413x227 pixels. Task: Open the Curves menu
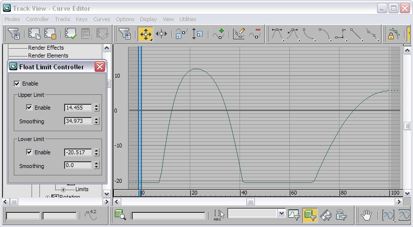click(102, 19)
